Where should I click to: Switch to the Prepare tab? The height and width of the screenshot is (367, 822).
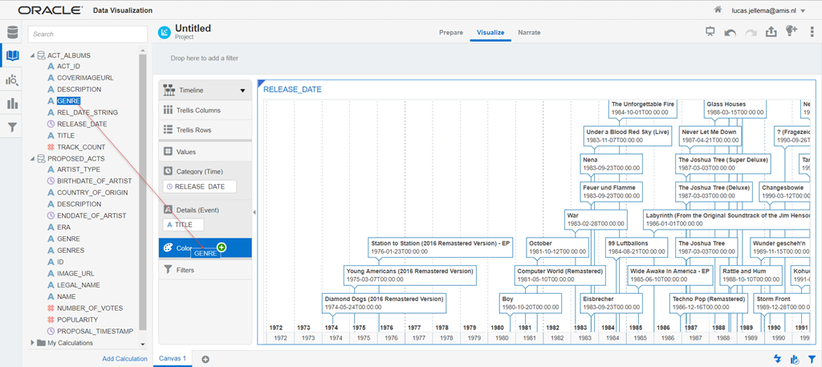pyautogui.click(x=450, y=33)
